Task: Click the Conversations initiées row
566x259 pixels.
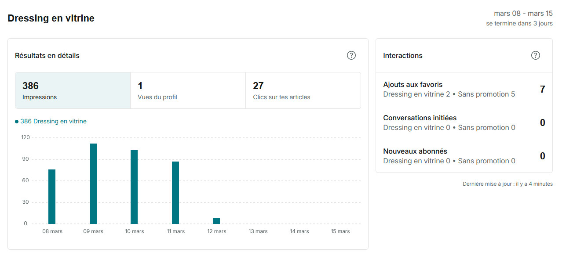Action: [464, 122]
